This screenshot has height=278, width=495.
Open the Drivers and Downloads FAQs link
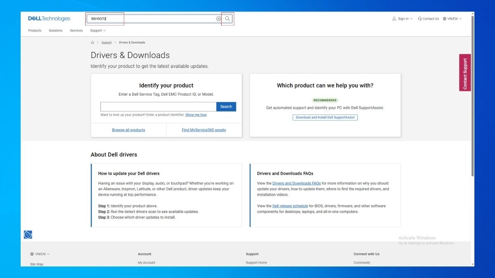click(297, 183)
